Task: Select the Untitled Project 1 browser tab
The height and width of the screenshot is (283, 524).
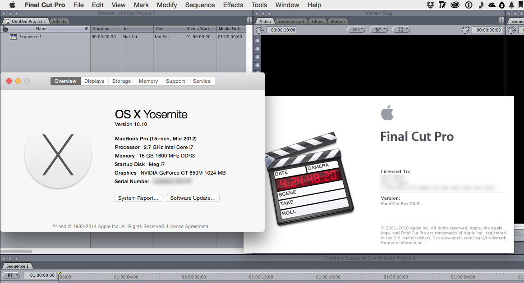Action: pos(26,21)
